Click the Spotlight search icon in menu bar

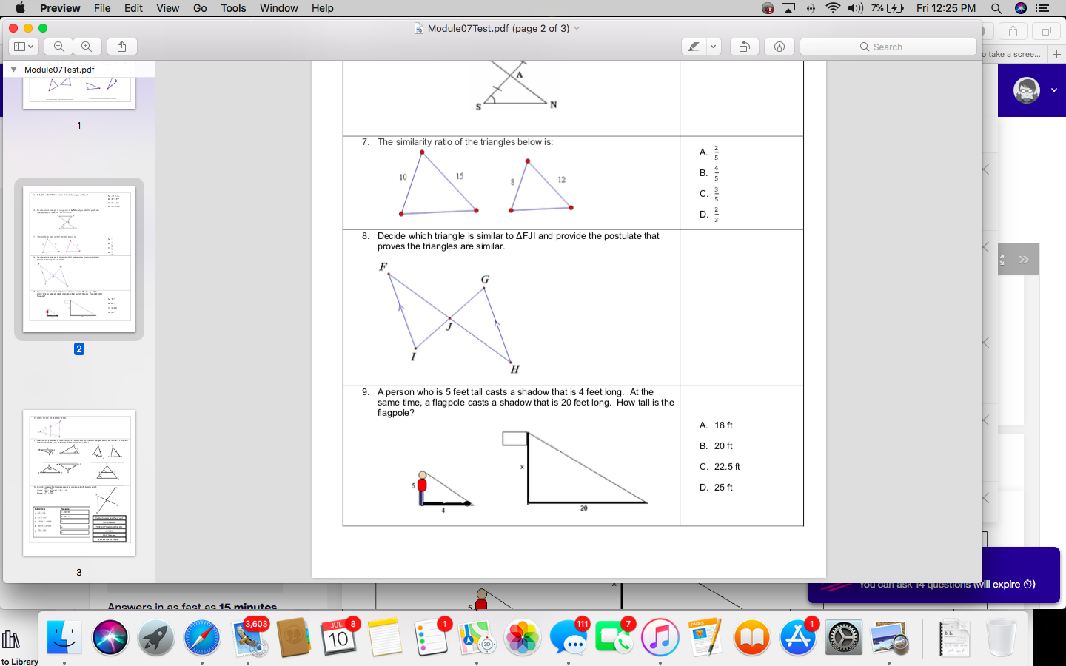[x=996, y=8]
